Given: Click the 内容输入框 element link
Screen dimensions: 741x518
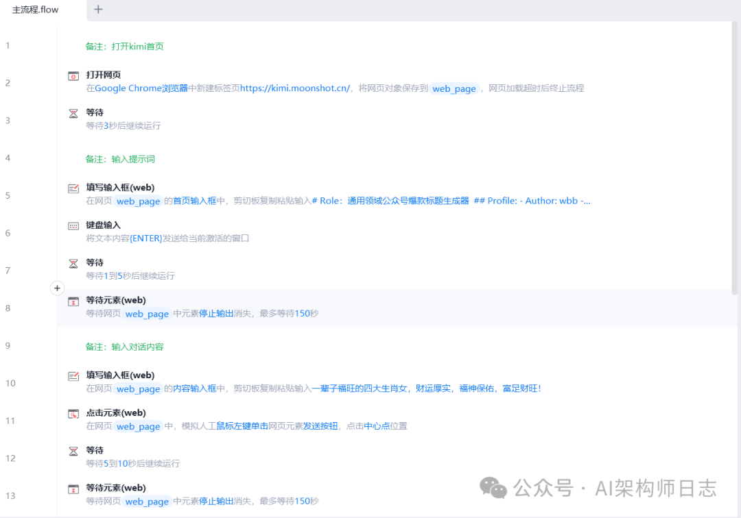Looking at the screenshot, I should click(195, 388).
